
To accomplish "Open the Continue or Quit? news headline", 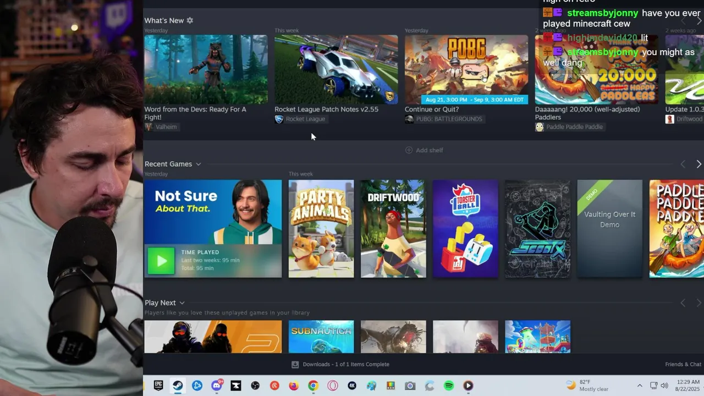I will point(432,109).
